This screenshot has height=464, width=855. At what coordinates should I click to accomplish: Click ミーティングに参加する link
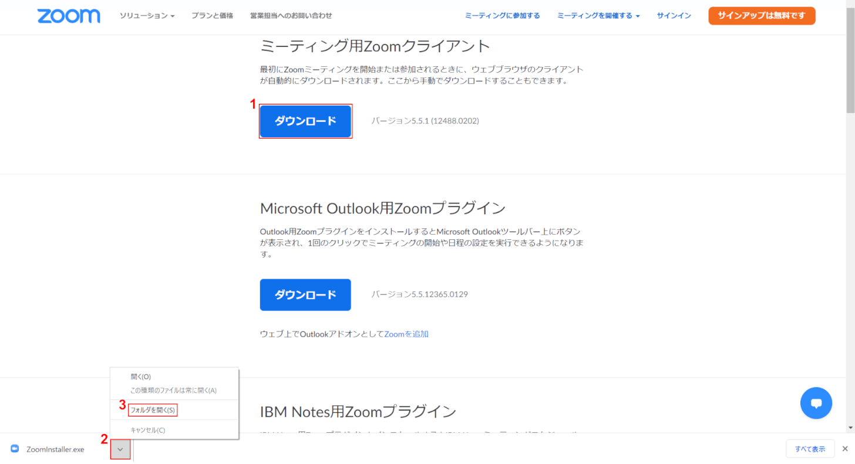502,16
